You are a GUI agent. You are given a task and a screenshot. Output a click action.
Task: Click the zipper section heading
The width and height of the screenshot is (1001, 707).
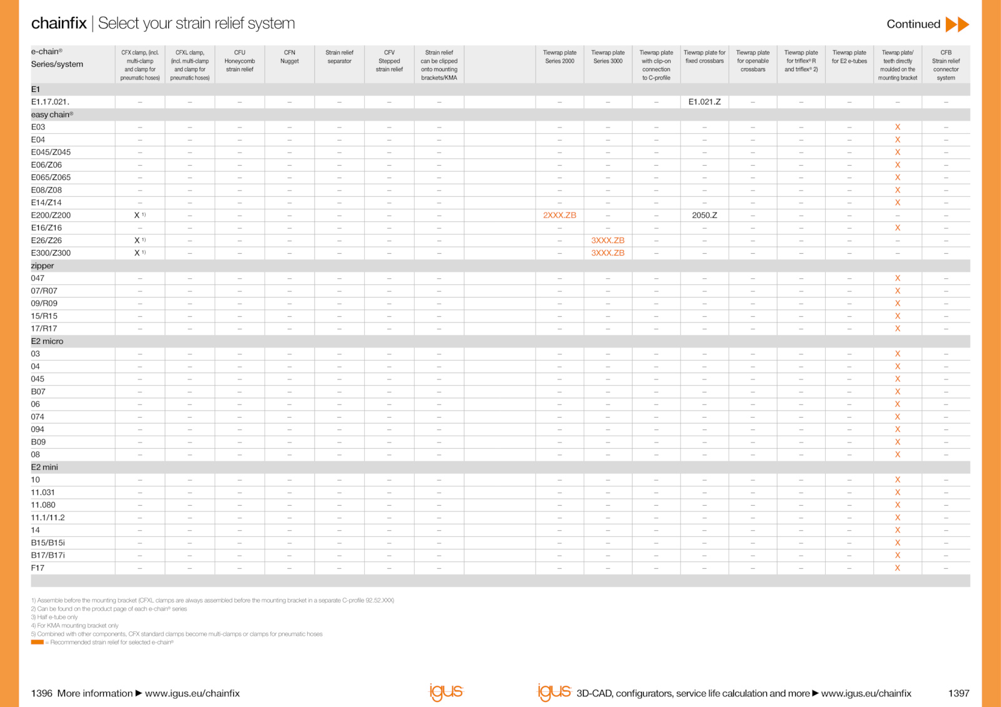[x=43, y=266]
